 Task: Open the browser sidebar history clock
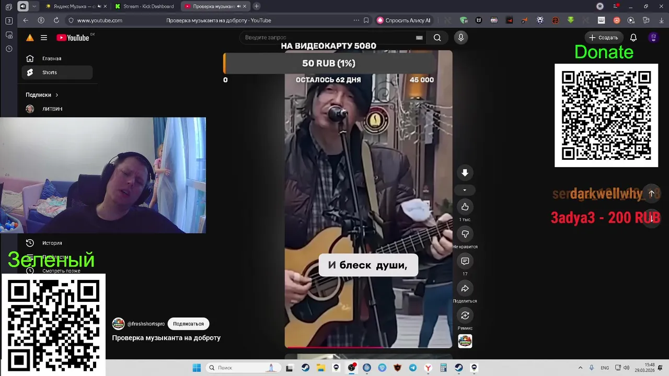point(9,49)
